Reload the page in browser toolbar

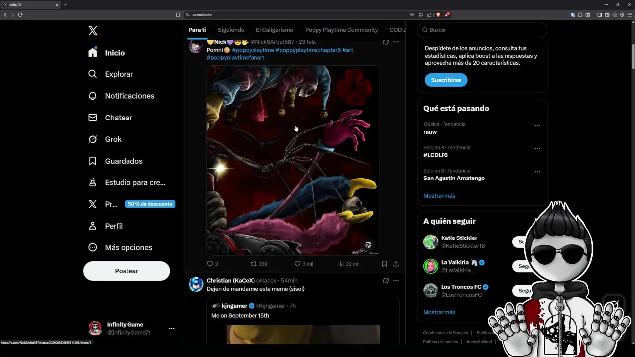[x=20, y=15]
